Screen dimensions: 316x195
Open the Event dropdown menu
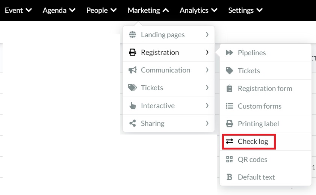pos(18,10)
